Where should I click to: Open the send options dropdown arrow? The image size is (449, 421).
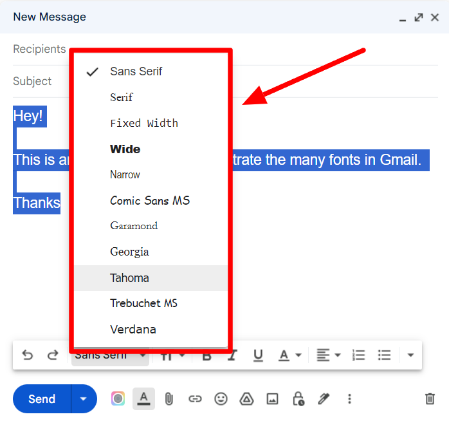pos(84,399)
